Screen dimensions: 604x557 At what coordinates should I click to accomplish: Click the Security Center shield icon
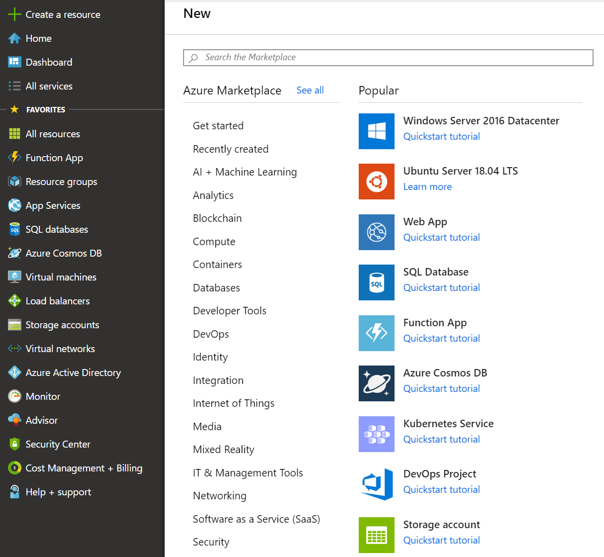[15, 444]
